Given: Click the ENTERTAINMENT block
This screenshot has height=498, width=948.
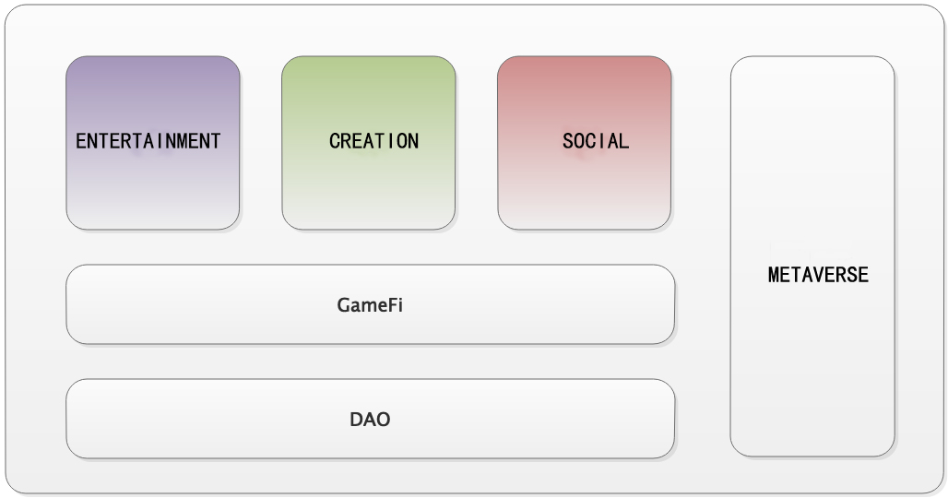Looking at the screenshot, I should (x=152, y=143).
